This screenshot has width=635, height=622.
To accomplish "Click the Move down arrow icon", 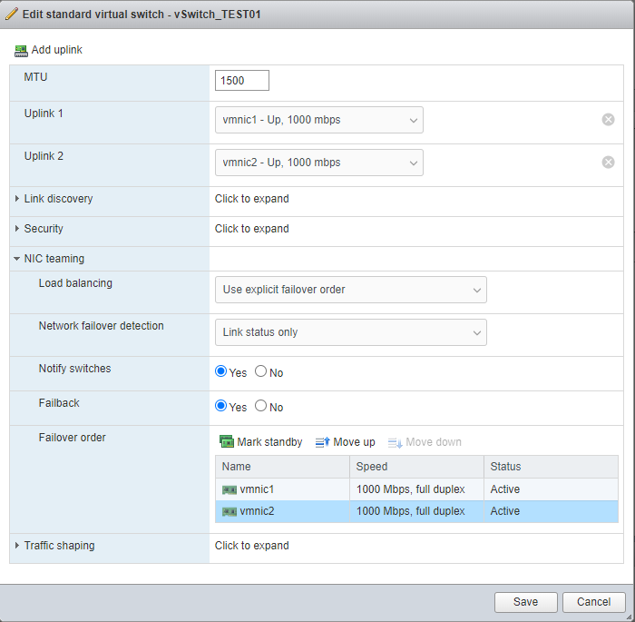I will tap(395, 442).
